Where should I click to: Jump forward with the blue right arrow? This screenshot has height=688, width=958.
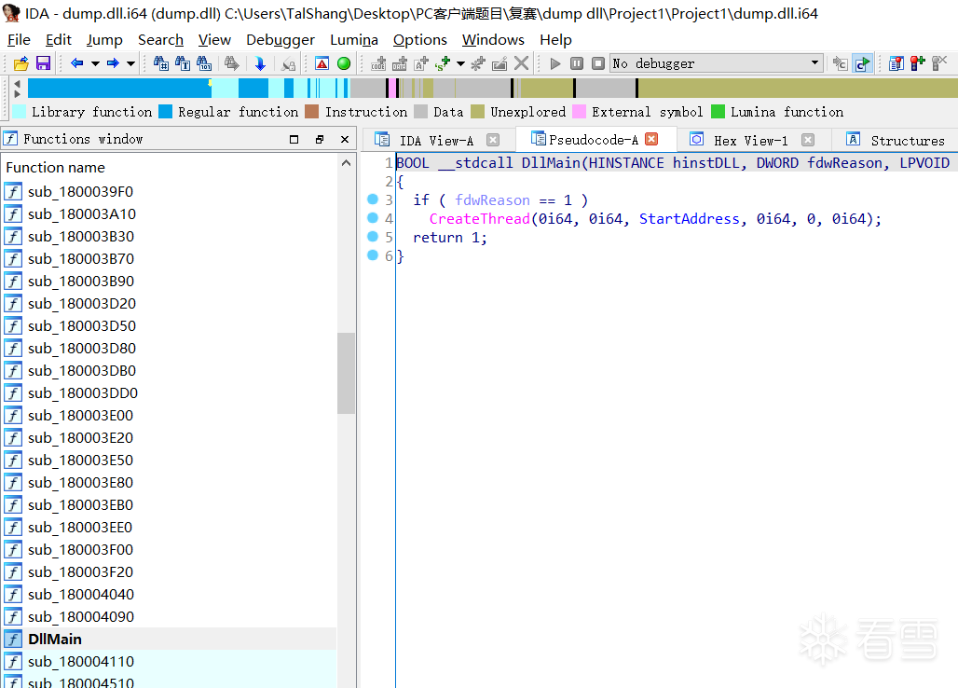(x=113, y=63)
